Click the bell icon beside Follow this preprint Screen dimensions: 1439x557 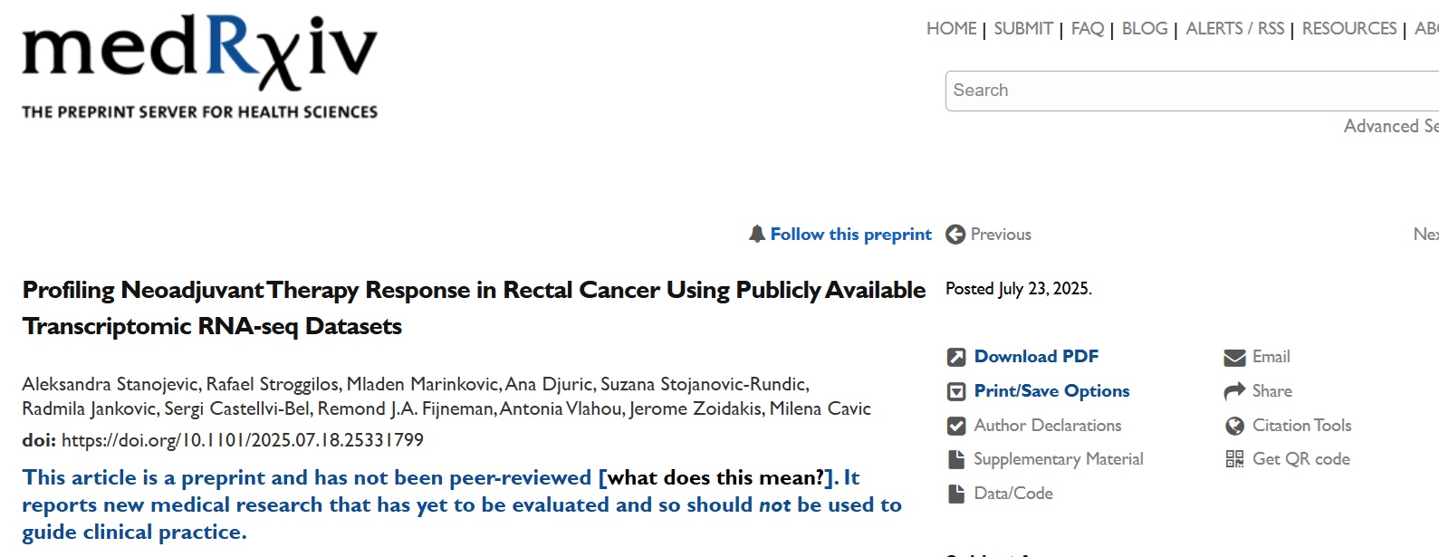(757, 235)
